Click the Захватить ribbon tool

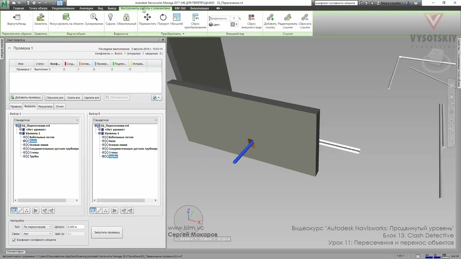tap(41, 20)
